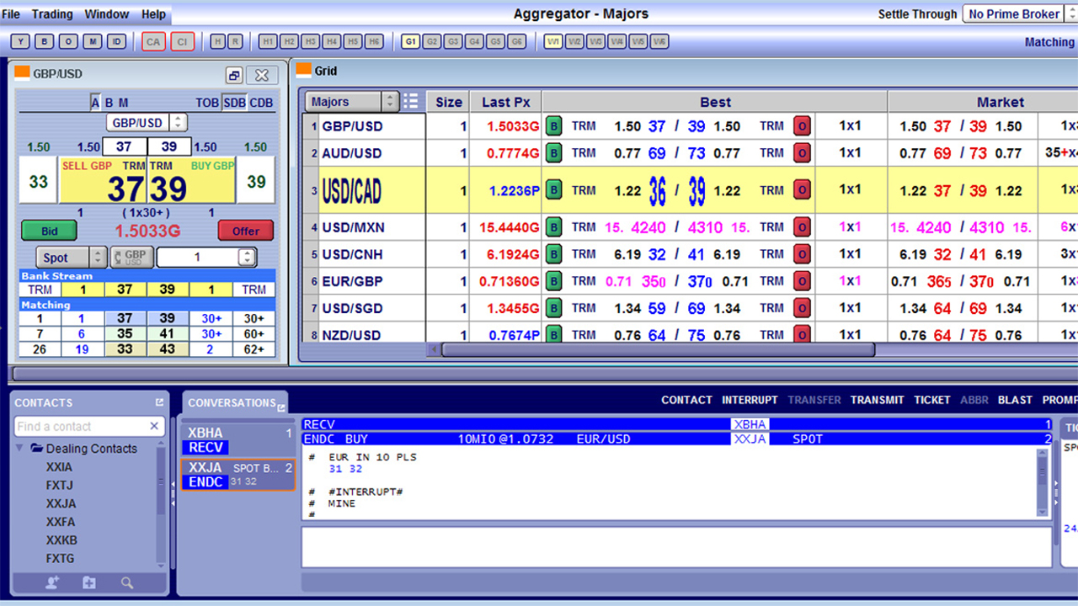The height and width of the screenshot is (606, 1078).
Task: Collapse the Dealing Contacts folder
Action: pyautogui.click(x=21, y=448)
